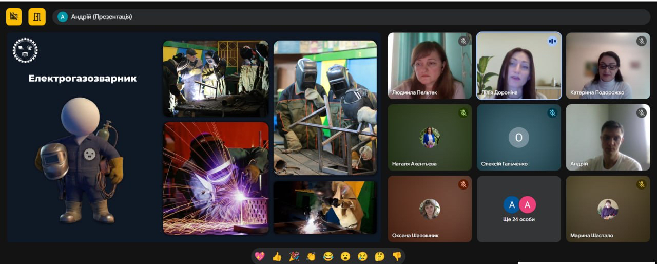Screen dimensions: 657x264
Task: Click the sparkling heart emoji reaction
Action: tap(260, 256)
